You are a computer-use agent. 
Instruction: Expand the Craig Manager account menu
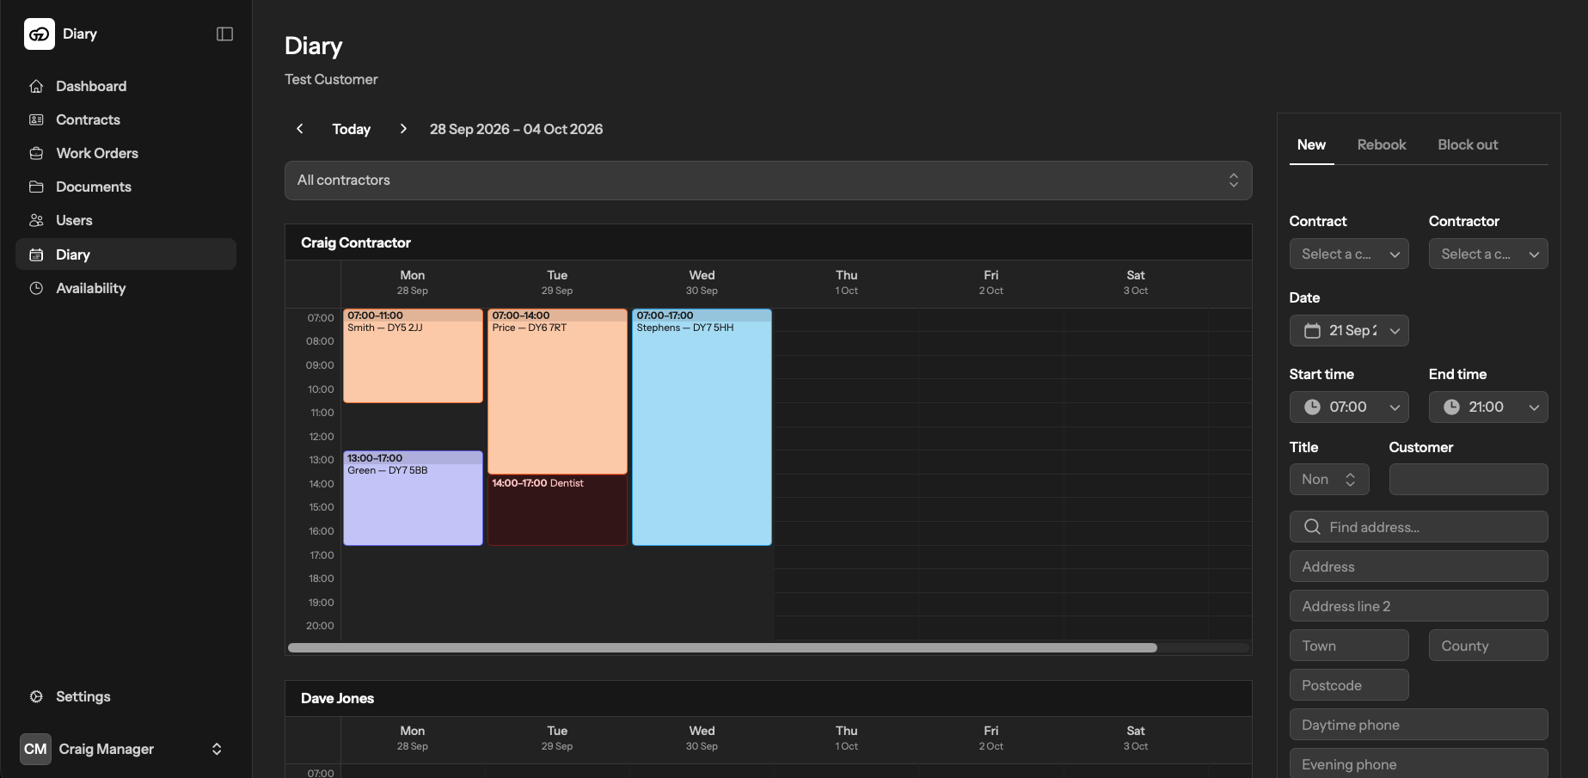click(x=126, y=749)
